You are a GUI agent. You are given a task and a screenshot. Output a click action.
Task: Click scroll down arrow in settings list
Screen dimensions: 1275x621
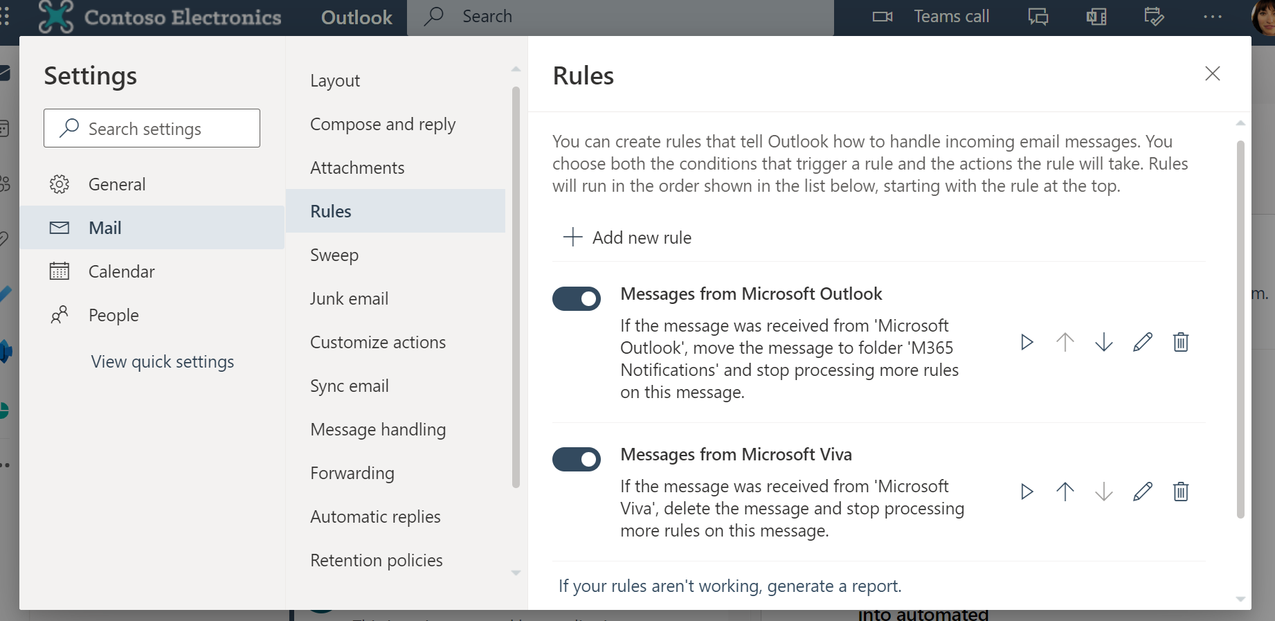pos(516,573)
